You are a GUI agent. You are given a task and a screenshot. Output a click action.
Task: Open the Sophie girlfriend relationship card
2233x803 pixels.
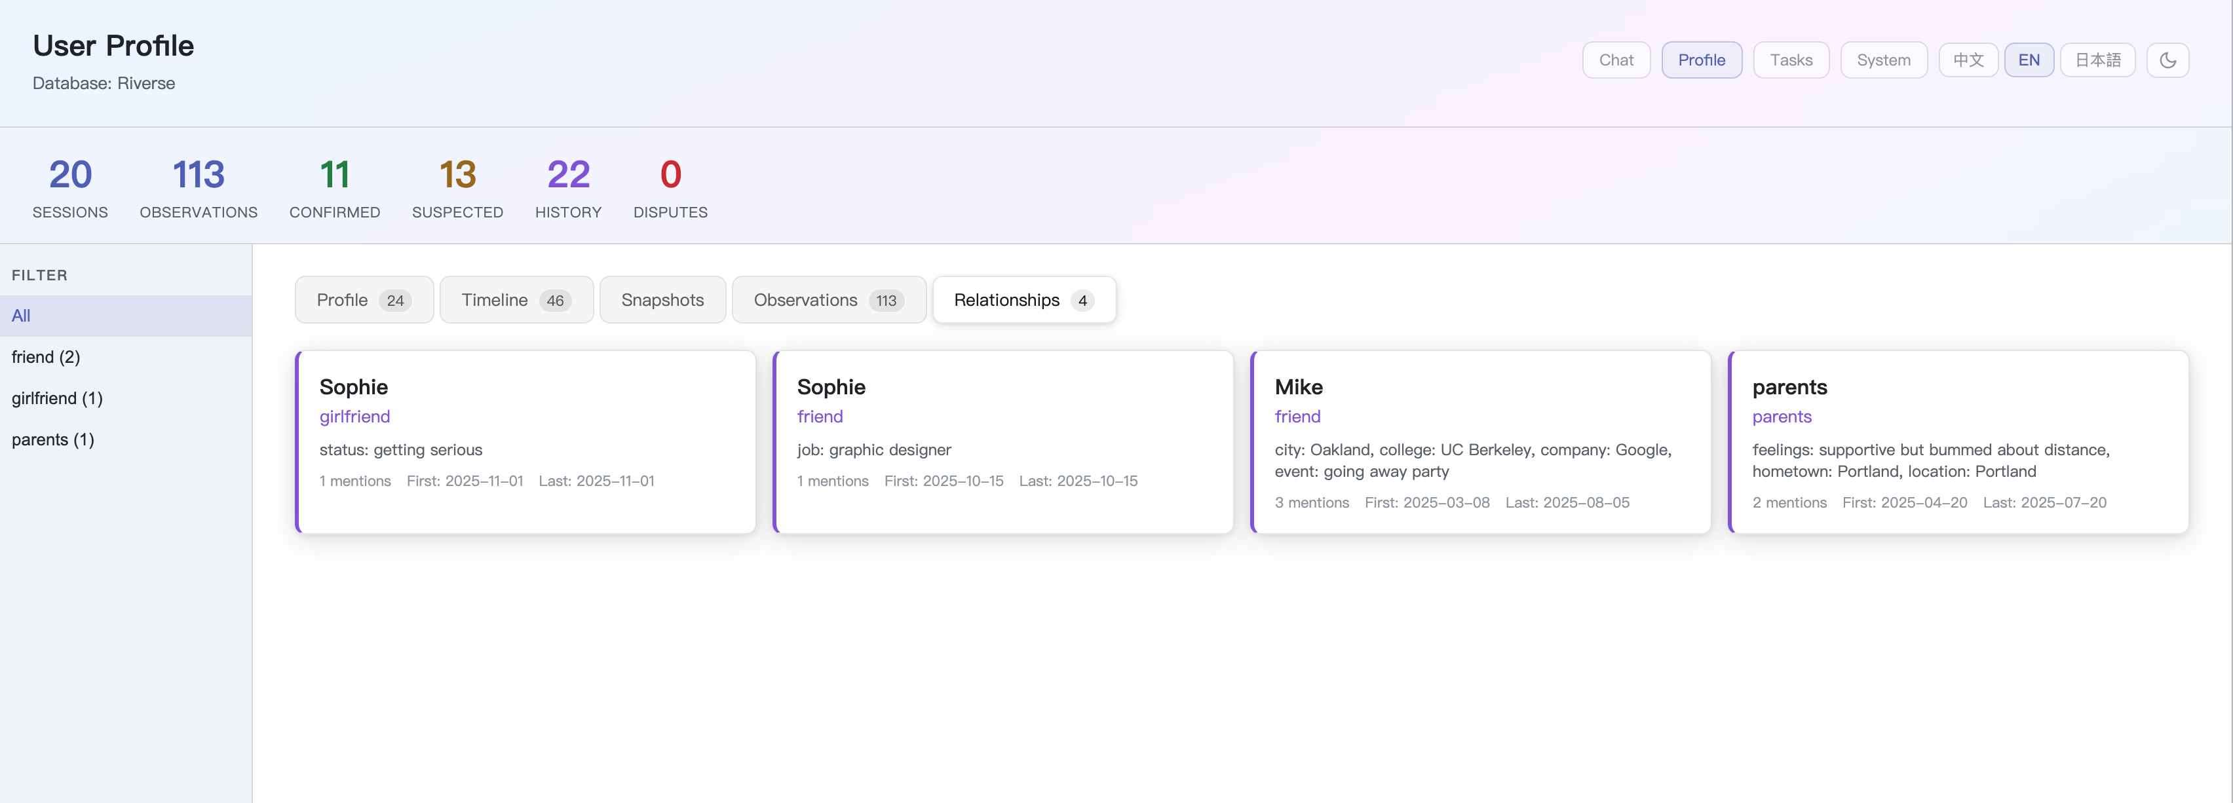pyautogui.click(x=525, y=441)
